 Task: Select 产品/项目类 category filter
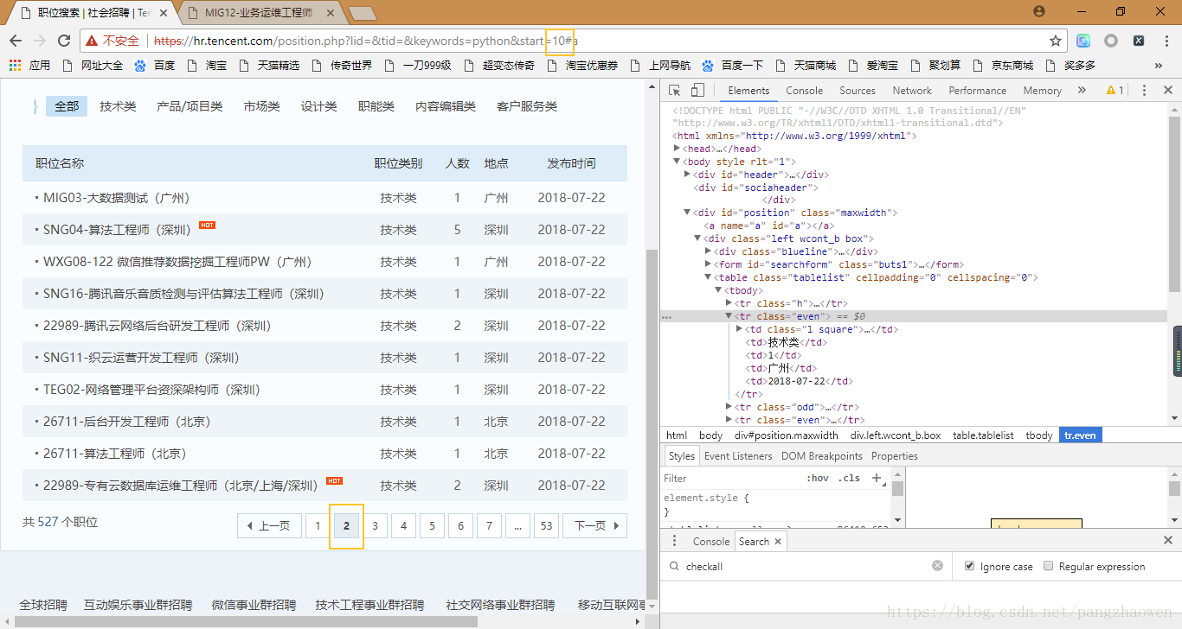point(190,106)
